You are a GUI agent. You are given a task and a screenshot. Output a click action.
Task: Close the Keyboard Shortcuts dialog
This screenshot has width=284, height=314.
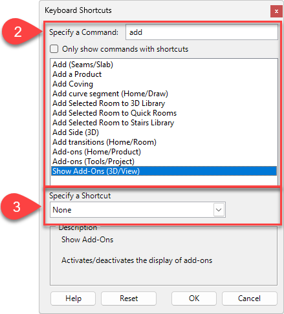click(x=276, y=11)
